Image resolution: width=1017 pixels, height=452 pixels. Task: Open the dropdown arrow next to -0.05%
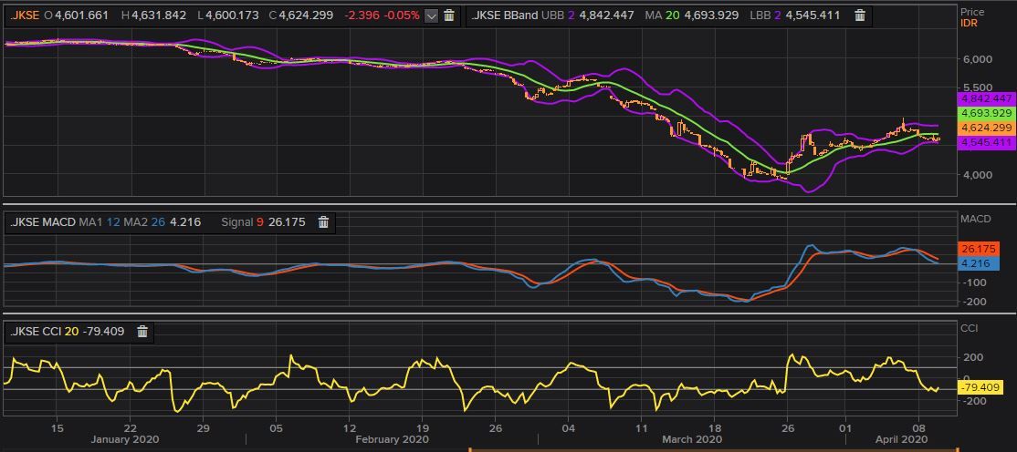point(431,15)
